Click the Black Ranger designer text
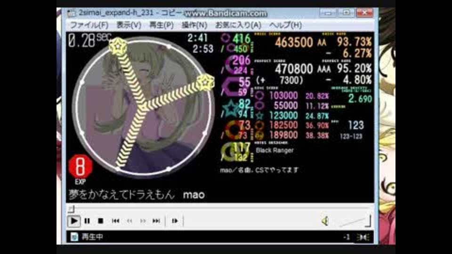Viewport: 452px width, 254px height. click(274, 151)
